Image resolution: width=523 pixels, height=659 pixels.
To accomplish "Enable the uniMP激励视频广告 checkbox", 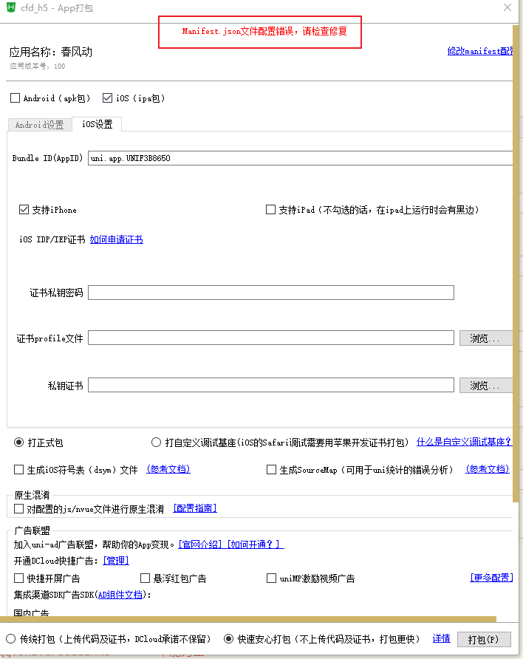I will tap(271, 578).
